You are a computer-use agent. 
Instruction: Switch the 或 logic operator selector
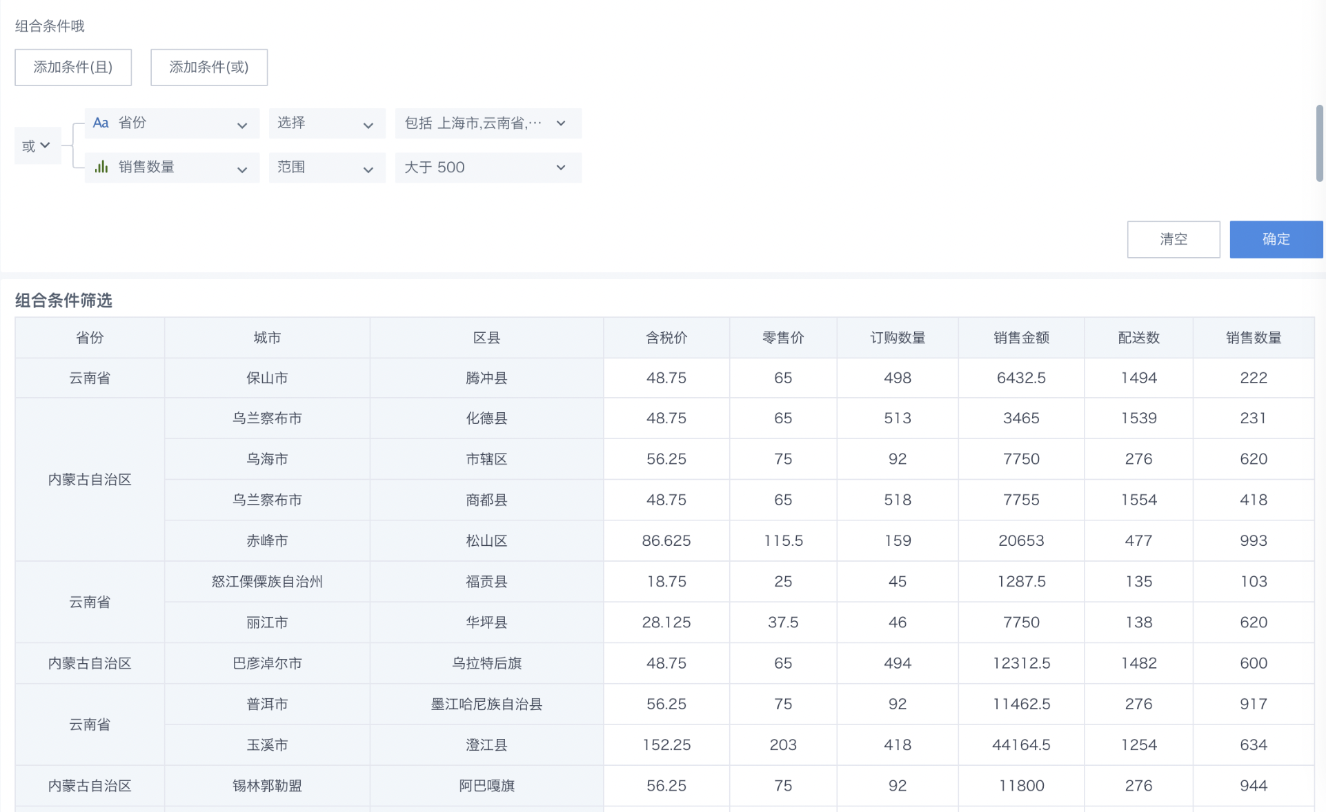(37, 145)
